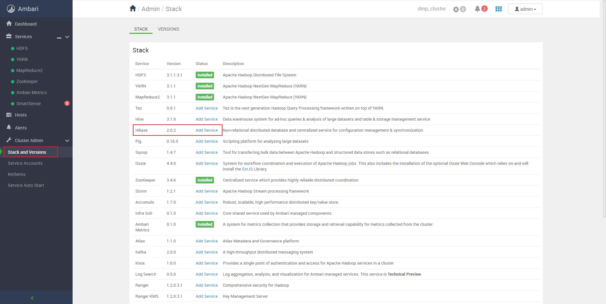Click Add Service for Infra Solr
Screen dimensions: 606x304
click(207, 213)
